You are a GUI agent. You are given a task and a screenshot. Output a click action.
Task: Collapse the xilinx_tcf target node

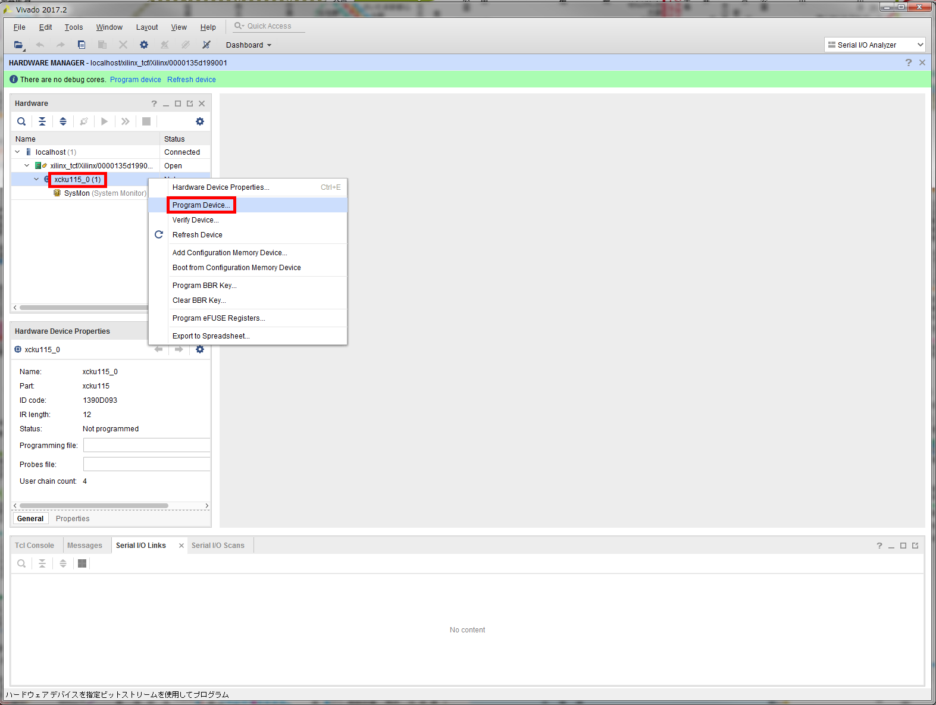point(27,166)
